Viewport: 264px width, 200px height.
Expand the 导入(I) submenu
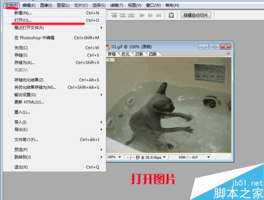pos(54,122)
